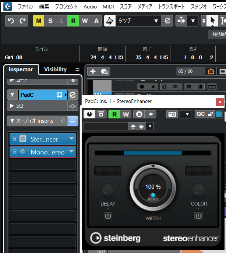Bypass the Mono...ereo insert slot
This screenshot has height=253, width=226.
coord(14,152)
